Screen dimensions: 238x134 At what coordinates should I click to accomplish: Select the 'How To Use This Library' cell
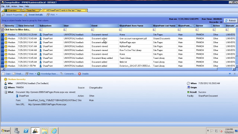135,50
